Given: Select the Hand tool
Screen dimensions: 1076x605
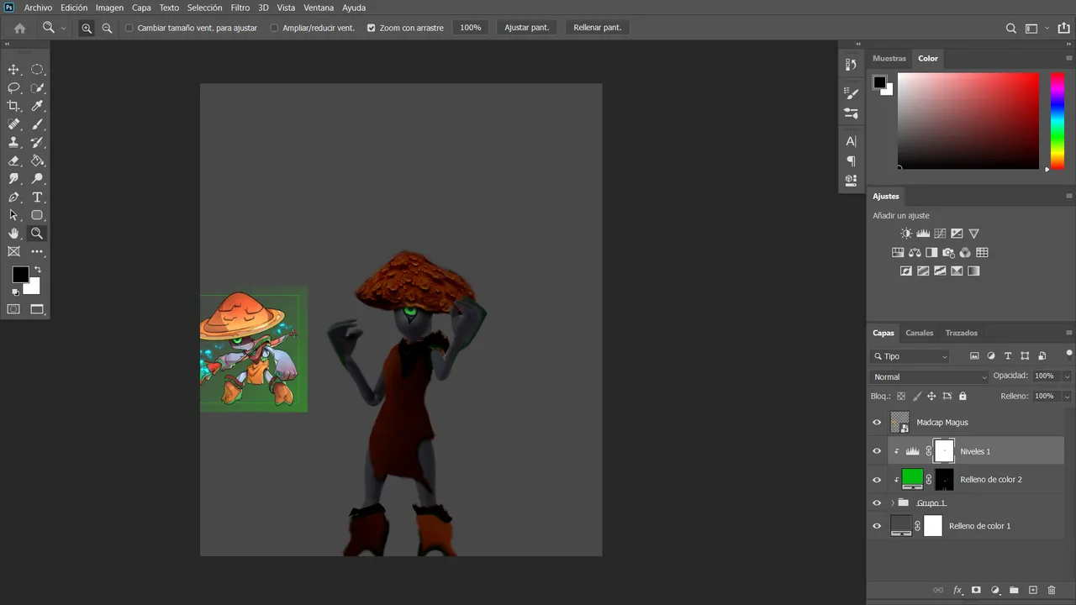Looking at the screenshot, I should [13, 234].
